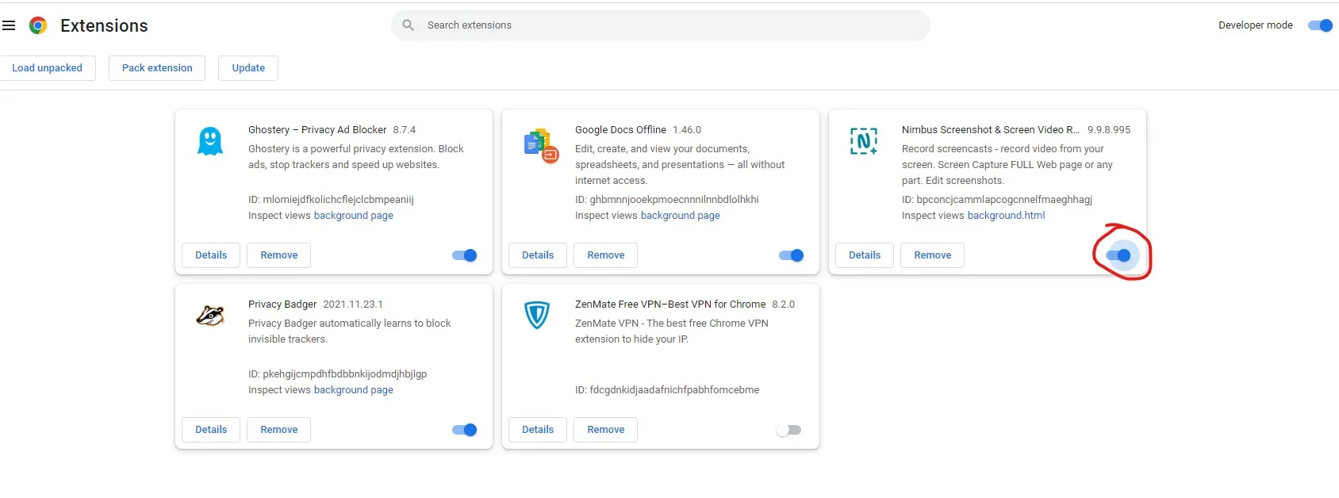Screen dimensions: 1339x498
Task: Disable the Privacy Badger toggle
Action: click(465, 430)
